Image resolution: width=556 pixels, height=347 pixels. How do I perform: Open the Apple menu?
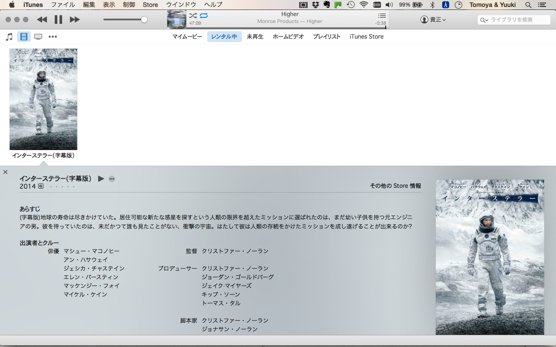point(12,5)
